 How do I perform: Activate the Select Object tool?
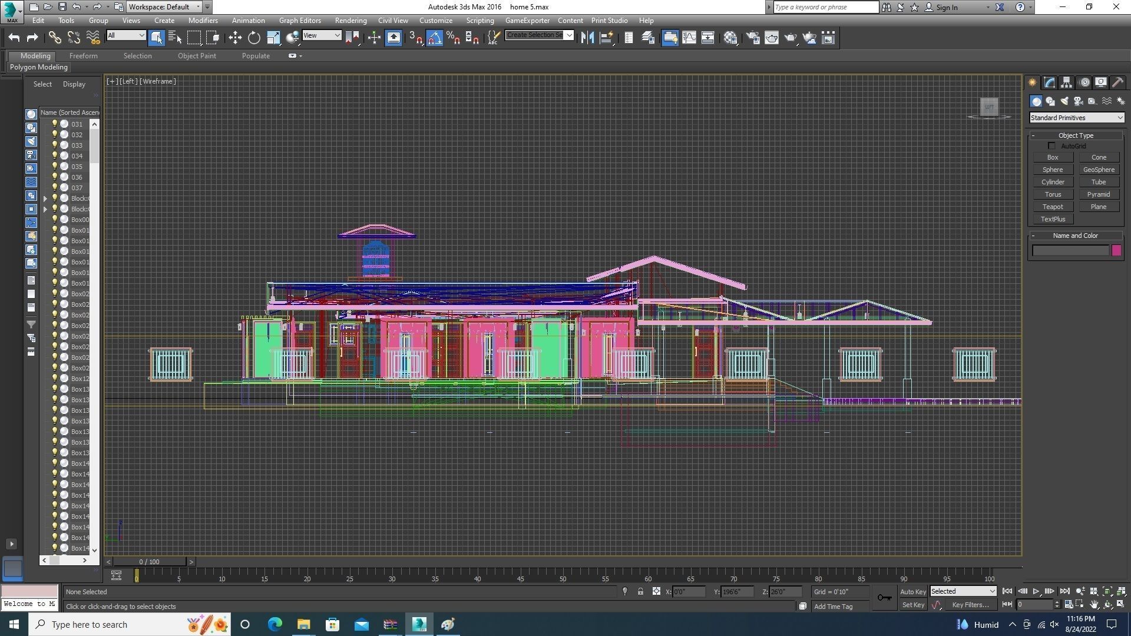coord(156,38)
